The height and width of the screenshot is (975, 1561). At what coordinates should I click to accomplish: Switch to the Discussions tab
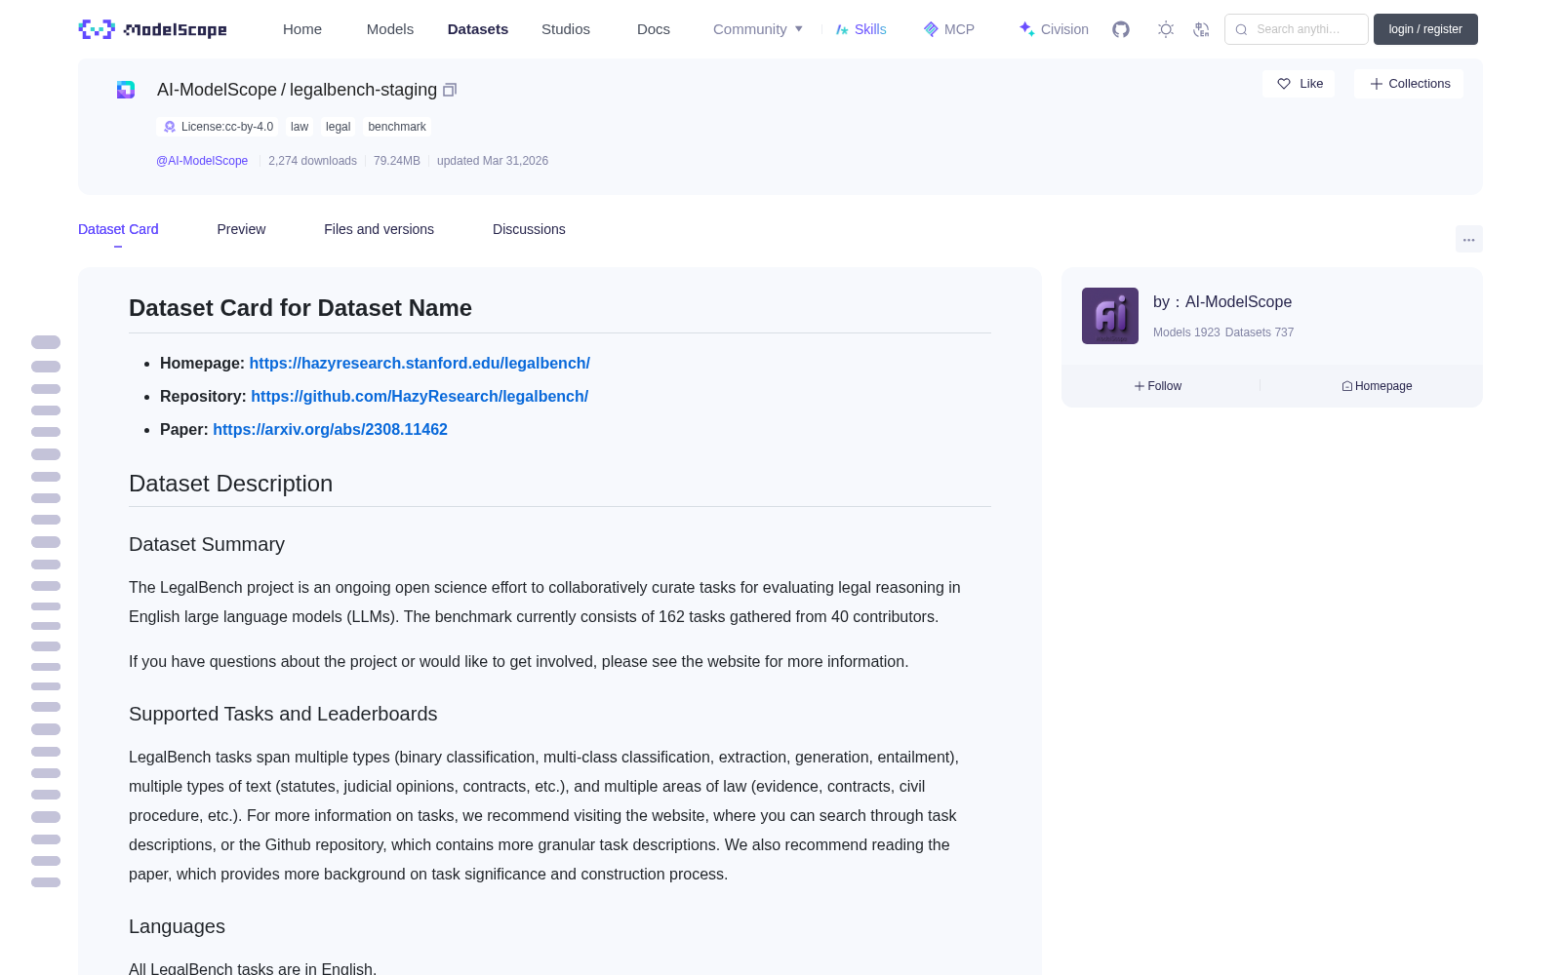tap(529, 229)
